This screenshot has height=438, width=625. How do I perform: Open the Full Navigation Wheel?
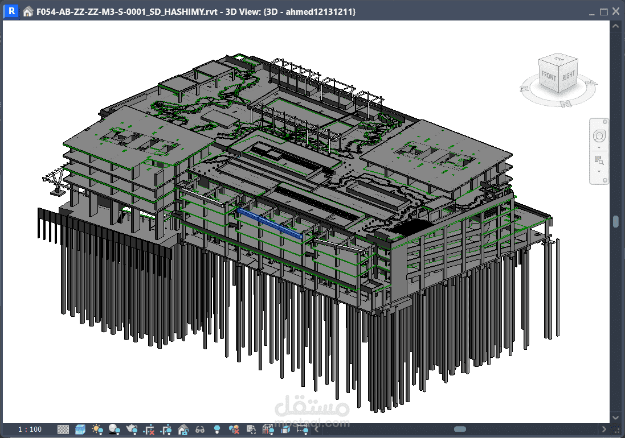599,136
